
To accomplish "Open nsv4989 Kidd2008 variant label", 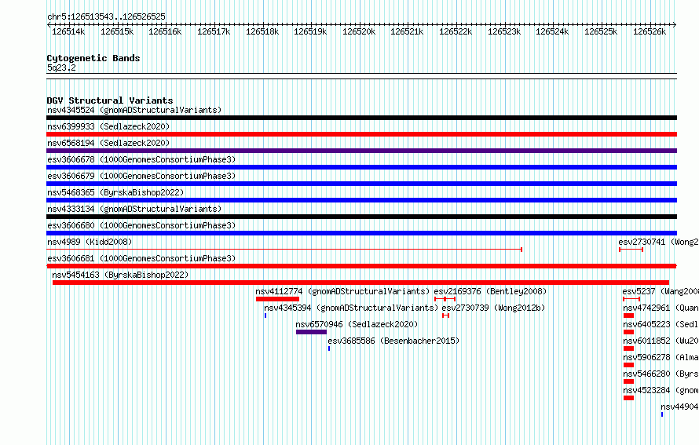I will [90, 242].
